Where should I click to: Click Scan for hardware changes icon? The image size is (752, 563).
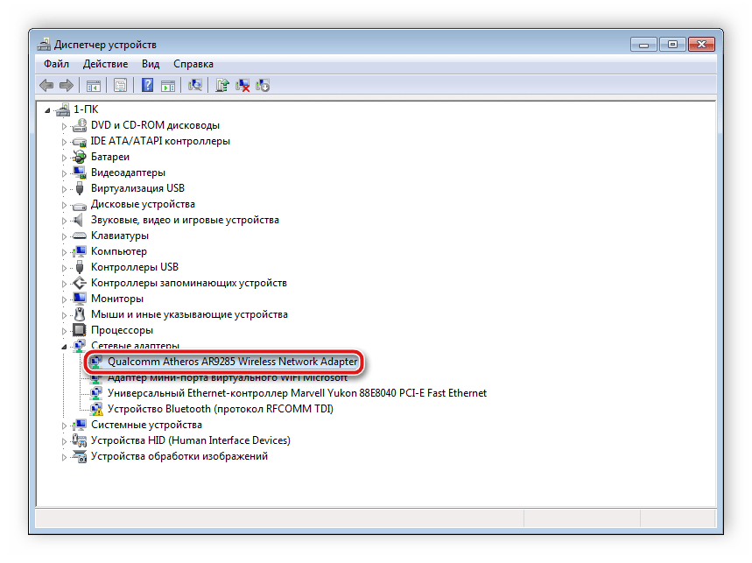[196, 85]
